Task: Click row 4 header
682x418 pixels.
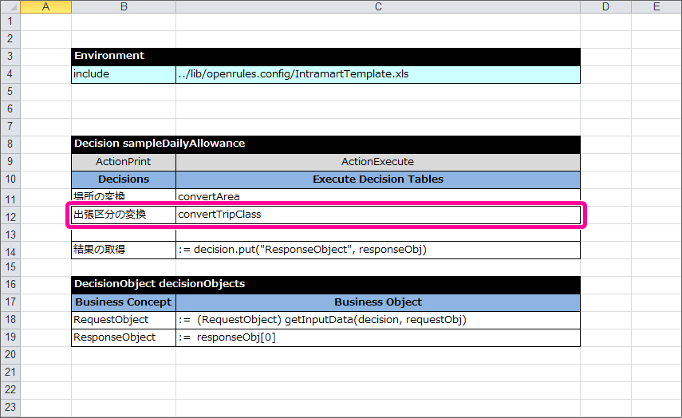Action: (x=10, y=74)
